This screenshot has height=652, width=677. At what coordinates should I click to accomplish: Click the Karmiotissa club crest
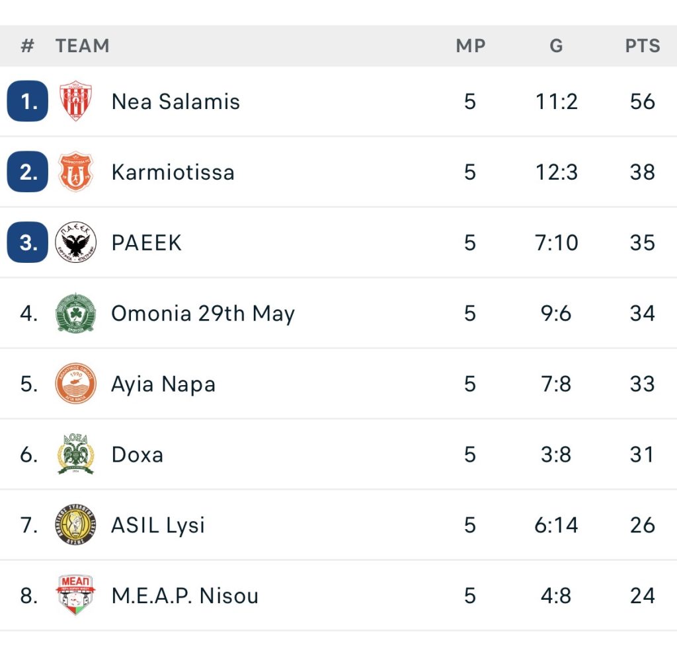pyautogui.click(x=75, y=172)
